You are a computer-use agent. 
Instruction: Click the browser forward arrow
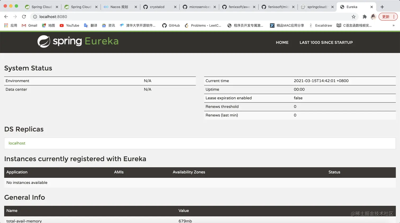(x=15, y=17)
